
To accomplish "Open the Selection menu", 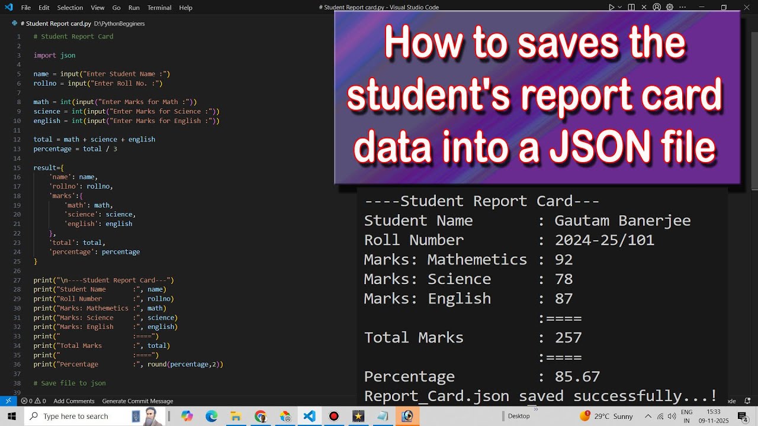I will coord(70,8).
